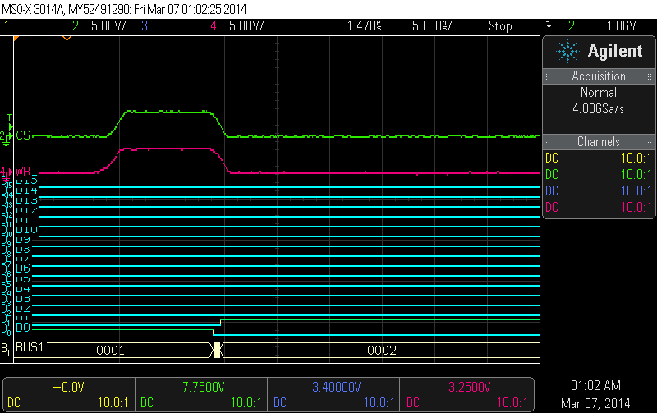
Task: Click the CS waveform label
Action: (23, 135)
